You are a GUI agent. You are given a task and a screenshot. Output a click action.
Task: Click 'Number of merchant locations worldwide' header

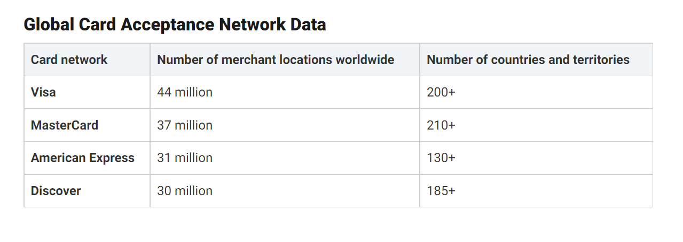point(276,60)
